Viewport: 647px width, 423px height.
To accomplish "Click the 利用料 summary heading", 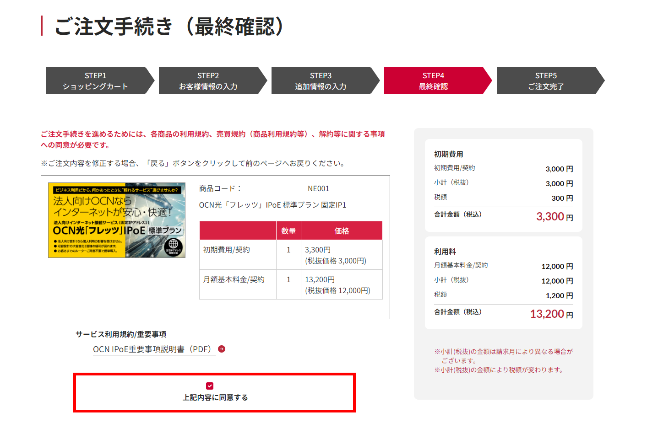I will (445, 252).
